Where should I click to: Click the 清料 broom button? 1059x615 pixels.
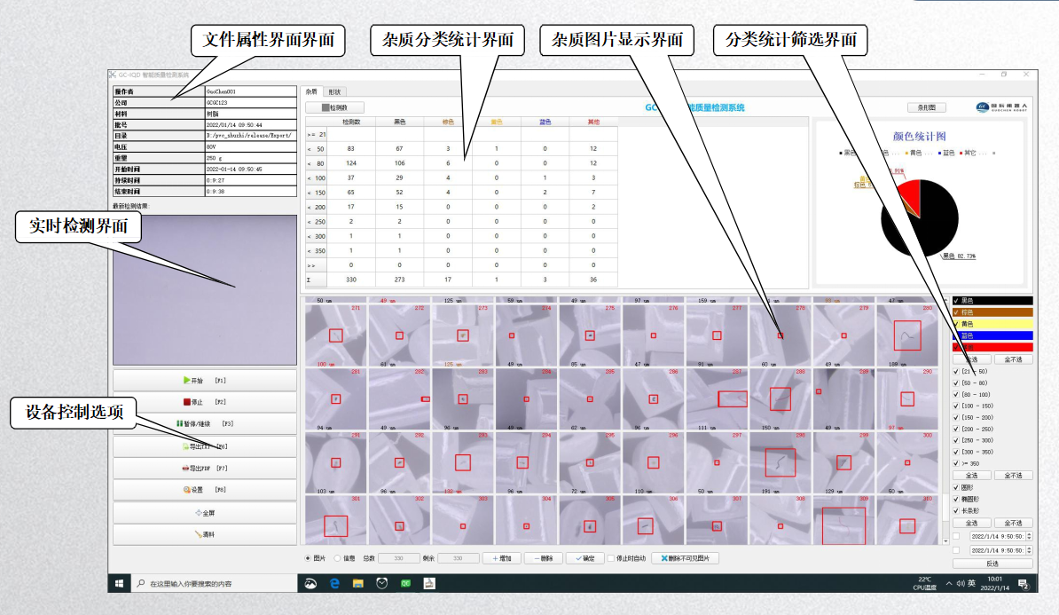tap(204, 534)
